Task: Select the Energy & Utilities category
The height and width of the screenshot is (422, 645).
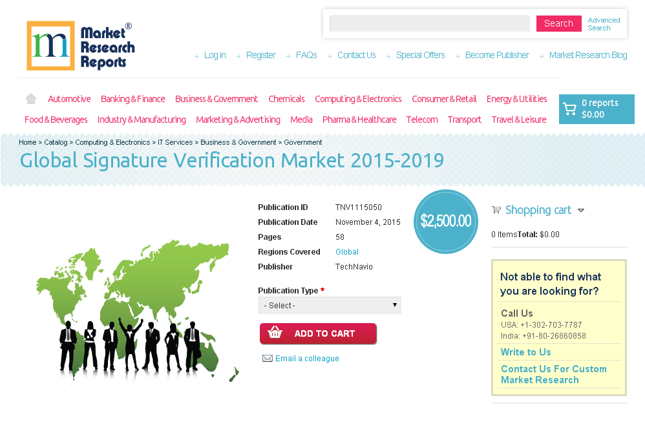Action: coord(516,99)
